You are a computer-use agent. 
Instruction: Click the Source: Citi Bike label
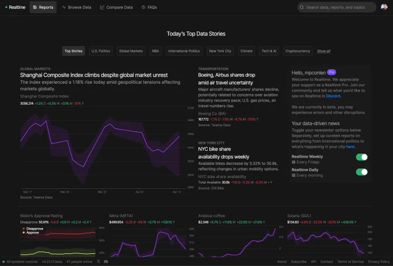click(211, 188)
